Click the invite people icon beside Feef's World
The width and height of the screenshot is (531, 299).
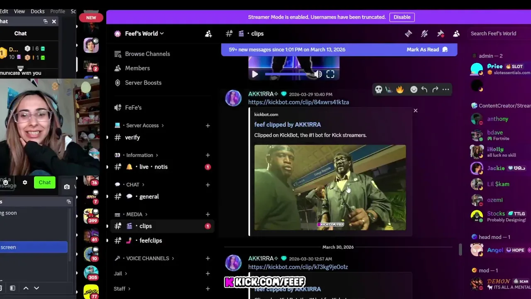click(x=208, y=34)
